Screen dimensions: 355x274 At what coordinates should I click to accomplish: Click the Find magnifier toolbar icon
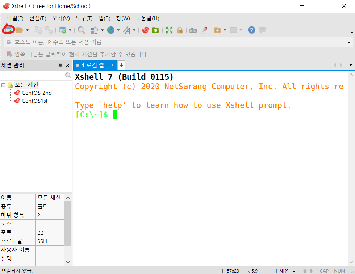[x=81, y=30]
